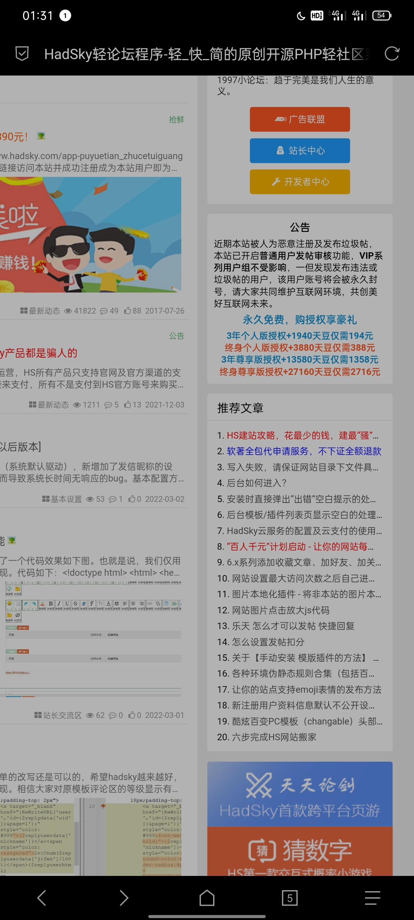The height and width of the screenshot is (920, 414).
Task: Open the browser hamburger menu
Action: [372, 898]
